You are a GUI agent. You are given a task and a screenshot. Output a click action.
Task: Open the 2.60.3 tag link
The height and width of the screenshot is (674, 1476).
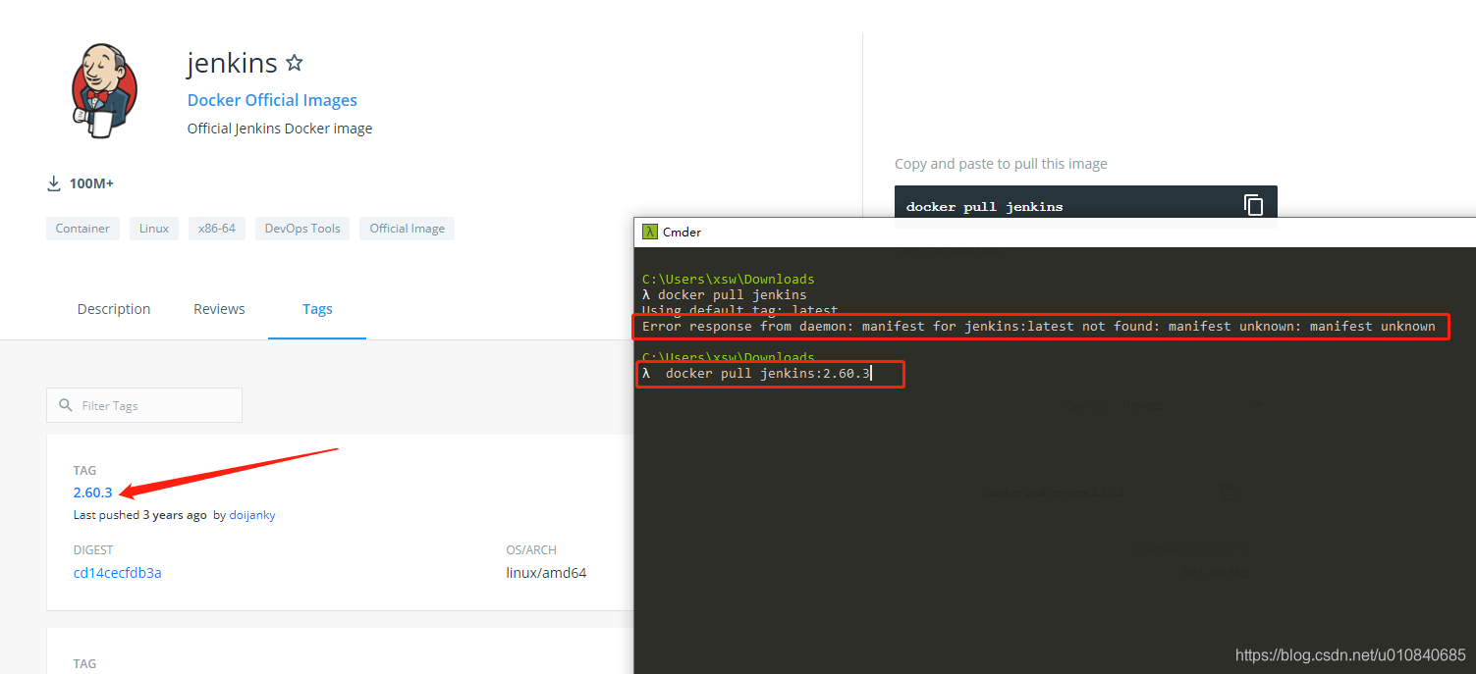[x=92, y=493]
